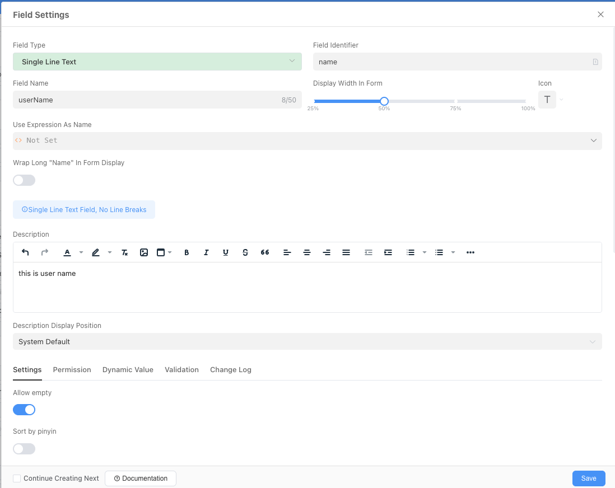Click the strikethrough icon in editor toolbar
This screenshot has height=488, width=615.
coord(245,252)
